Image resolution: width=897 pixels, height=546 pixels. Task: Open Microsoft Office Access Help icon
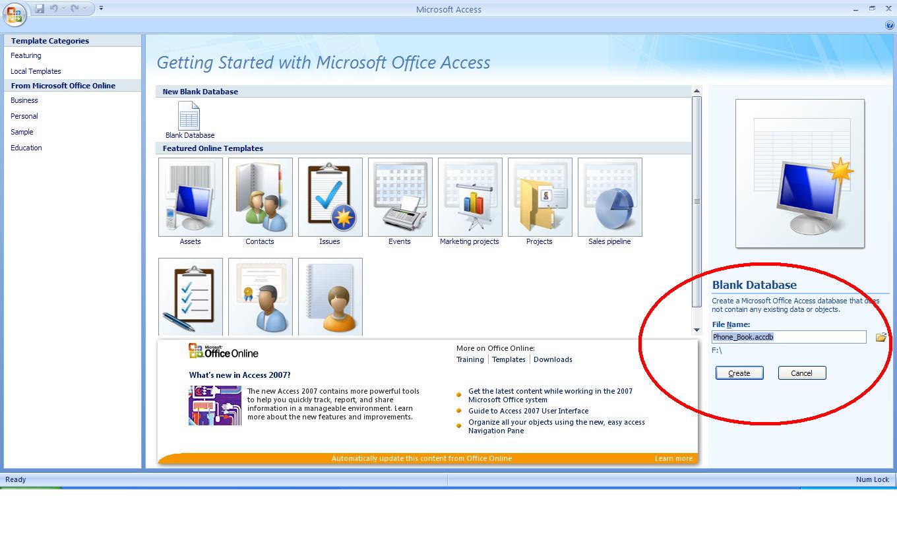890,25
